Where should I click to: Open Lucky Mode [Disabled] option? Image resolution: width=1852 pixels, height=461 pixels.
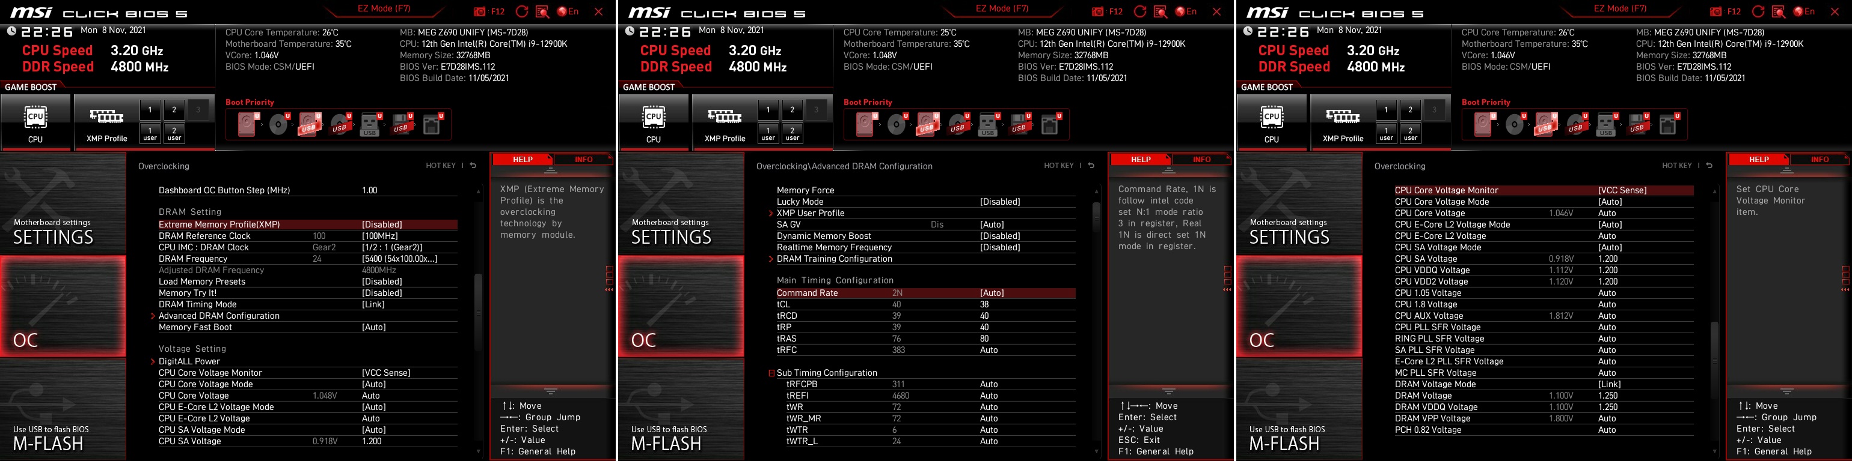926,202
